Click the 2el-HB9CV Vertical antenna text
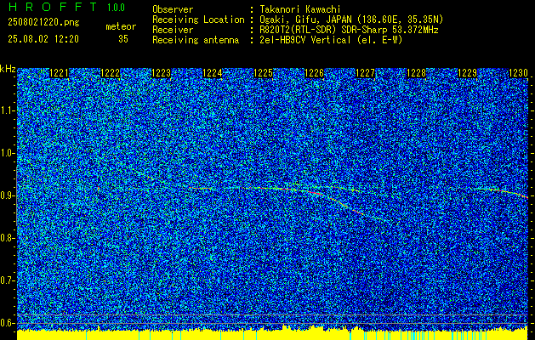The width and height of the screenshot is (535, 340). coord(331,40)
